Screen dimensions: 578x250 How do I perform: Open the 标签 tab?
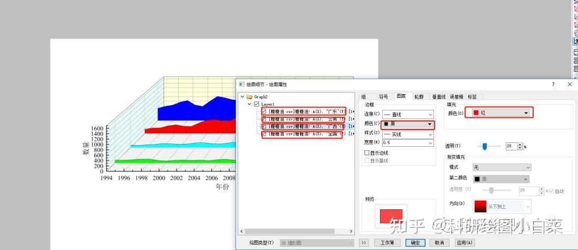472,97
